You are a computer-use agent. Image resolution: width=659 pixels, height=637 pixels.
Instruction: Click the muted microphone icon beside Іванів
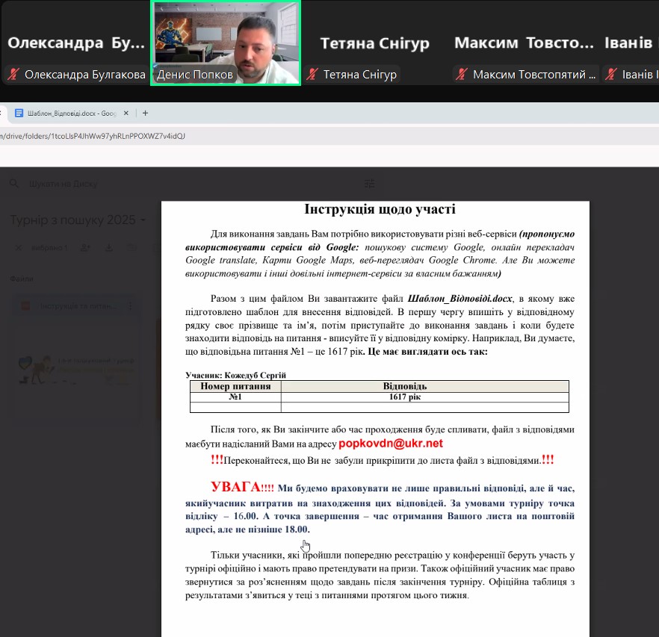point(611,75)
